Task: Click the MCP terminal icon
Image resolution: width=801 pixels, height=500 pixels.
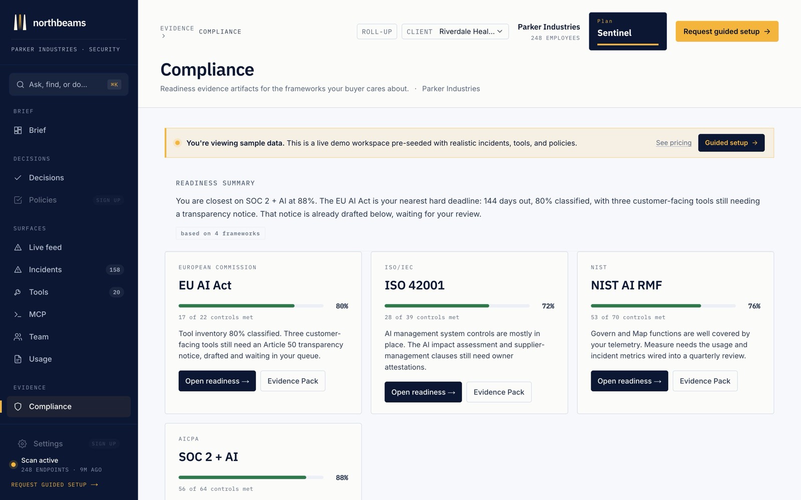Action: (18, 314)
